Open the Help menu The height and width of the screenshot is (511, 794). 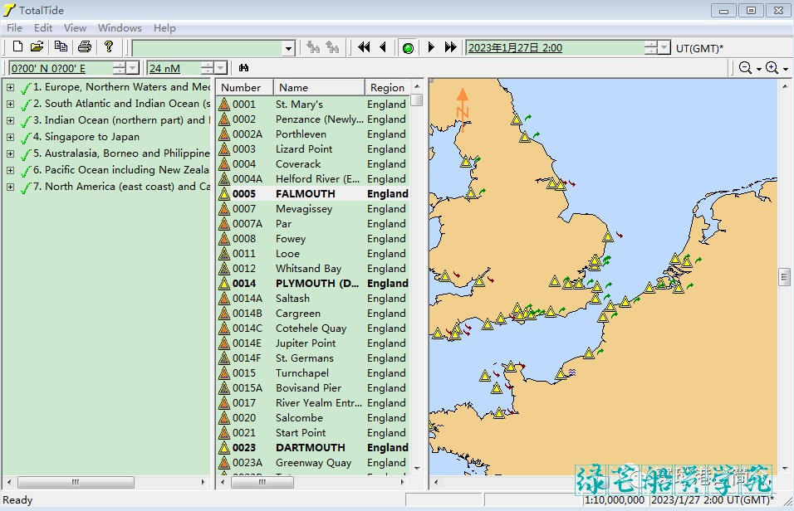164,28
